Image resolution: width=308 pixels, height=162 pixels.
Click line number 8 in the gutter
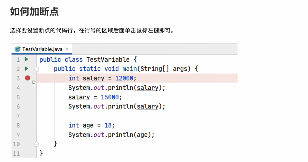[x=18, y=125]
